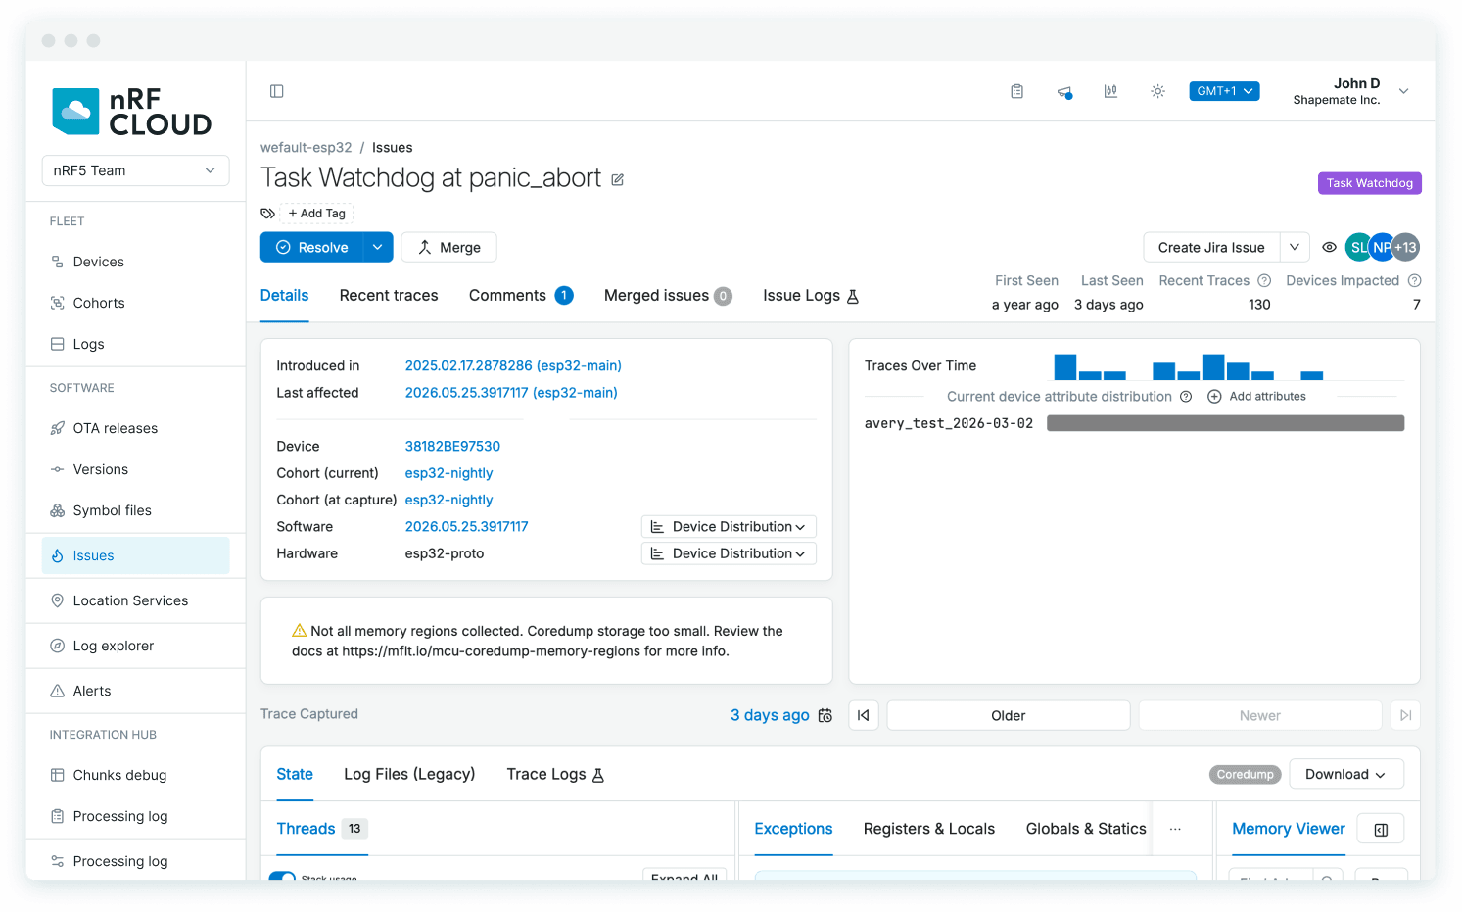
Task: Toggle the Stack usage switch
Action: (282, 877)
